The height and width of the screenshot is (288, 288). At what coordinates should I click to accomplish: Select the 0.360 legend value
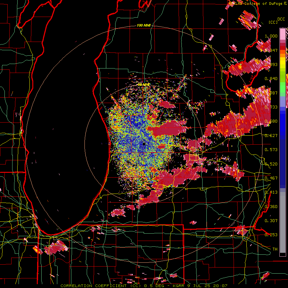pyautogui.click(x=271, y=206)
